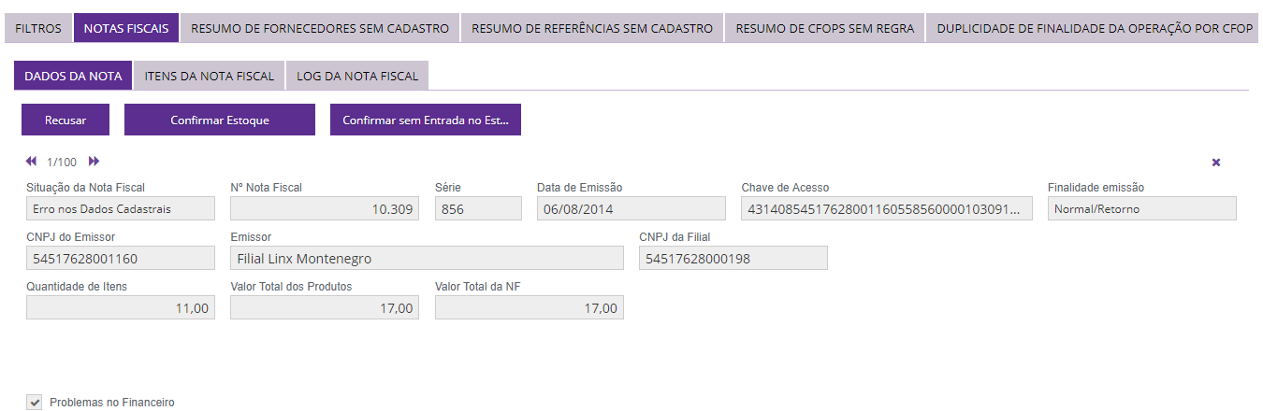Focus the Situação da Nota Fiscal field
Viewport: 1263px width, 411px height.
[121, 209]
